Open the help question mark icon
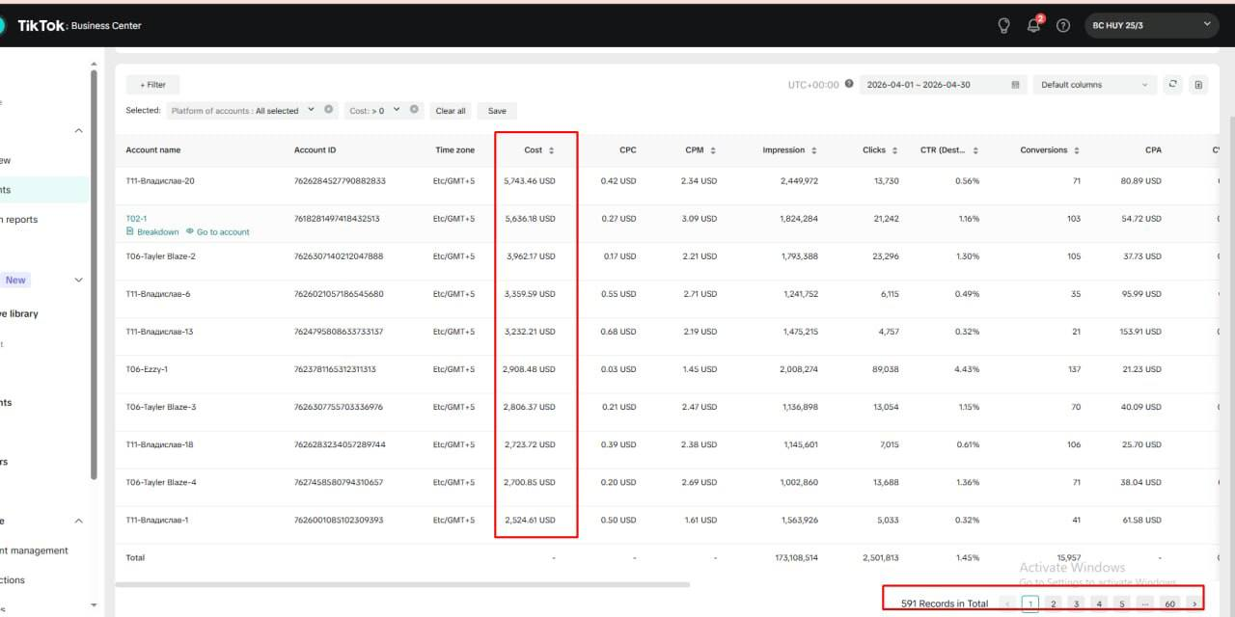 [x=1063, y=26]
